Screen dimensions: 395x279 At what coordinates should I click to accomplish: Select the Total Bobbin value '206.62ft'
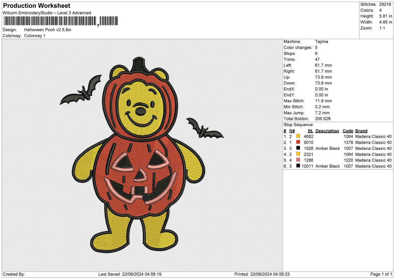tap(324, 118)
